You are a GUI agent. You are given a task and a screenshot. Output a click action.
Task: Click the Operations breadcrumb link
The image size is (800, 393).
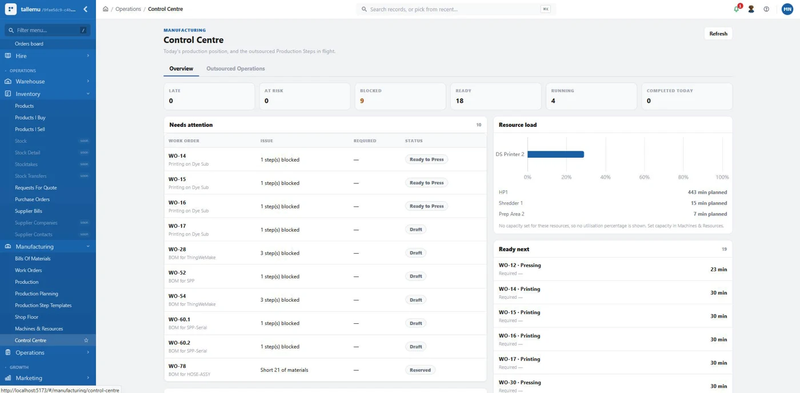tap(128, 9)
